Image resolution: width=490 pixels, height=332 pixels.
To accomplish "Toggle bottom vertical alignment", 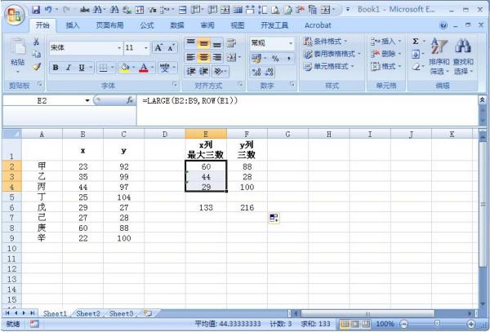I will (x=216, y=43).
